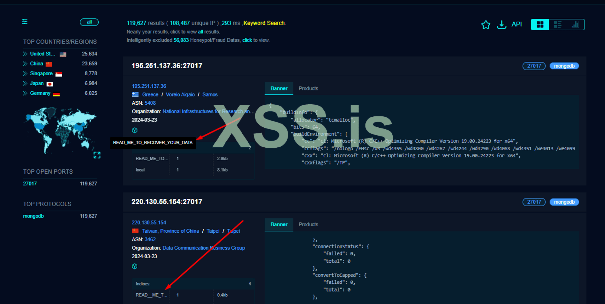Click the flag beside Taiwan, Province of China
Screen dimensions: 605x304
pos(135,231)
